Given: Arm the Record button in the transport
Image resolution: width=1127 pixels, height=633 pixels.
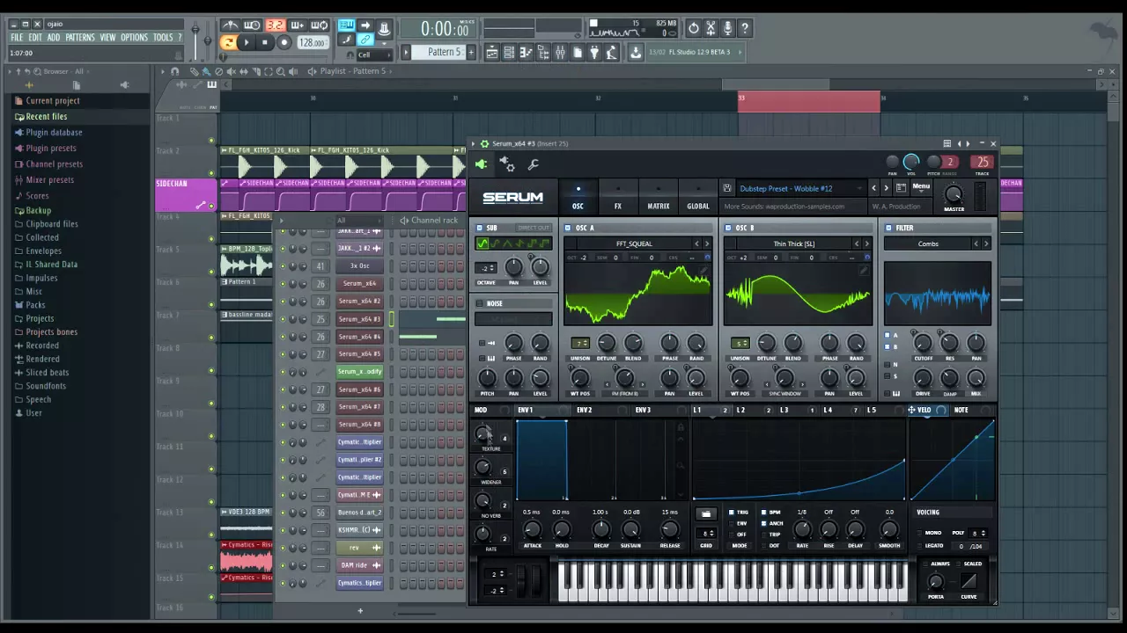Looking at the screenshot, I should (x=284, y=42).
